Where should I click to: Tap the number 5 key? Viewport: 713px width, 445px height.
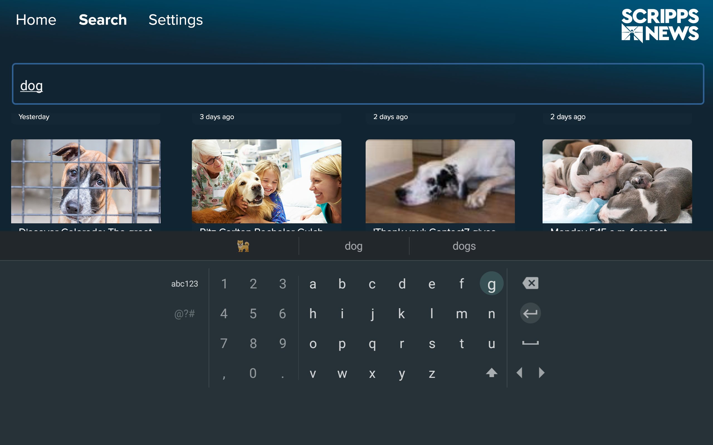(x=253, y=314)
